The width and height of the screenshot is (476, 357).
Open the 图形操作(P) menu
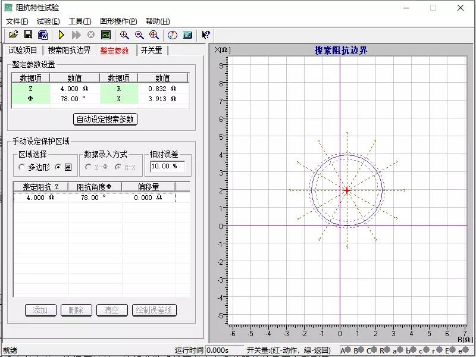coord(118,21)
